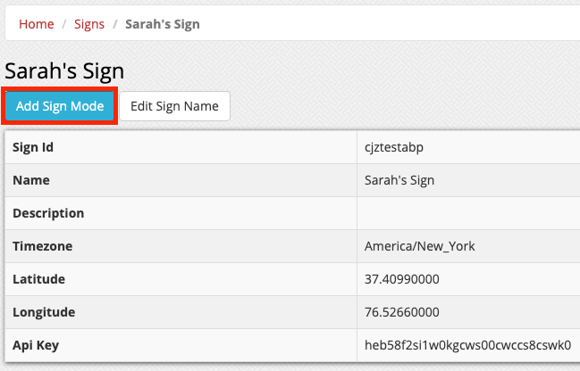The image size is (580, 371).
Task: Click the Timezone row label
Action: coord(43,246)
